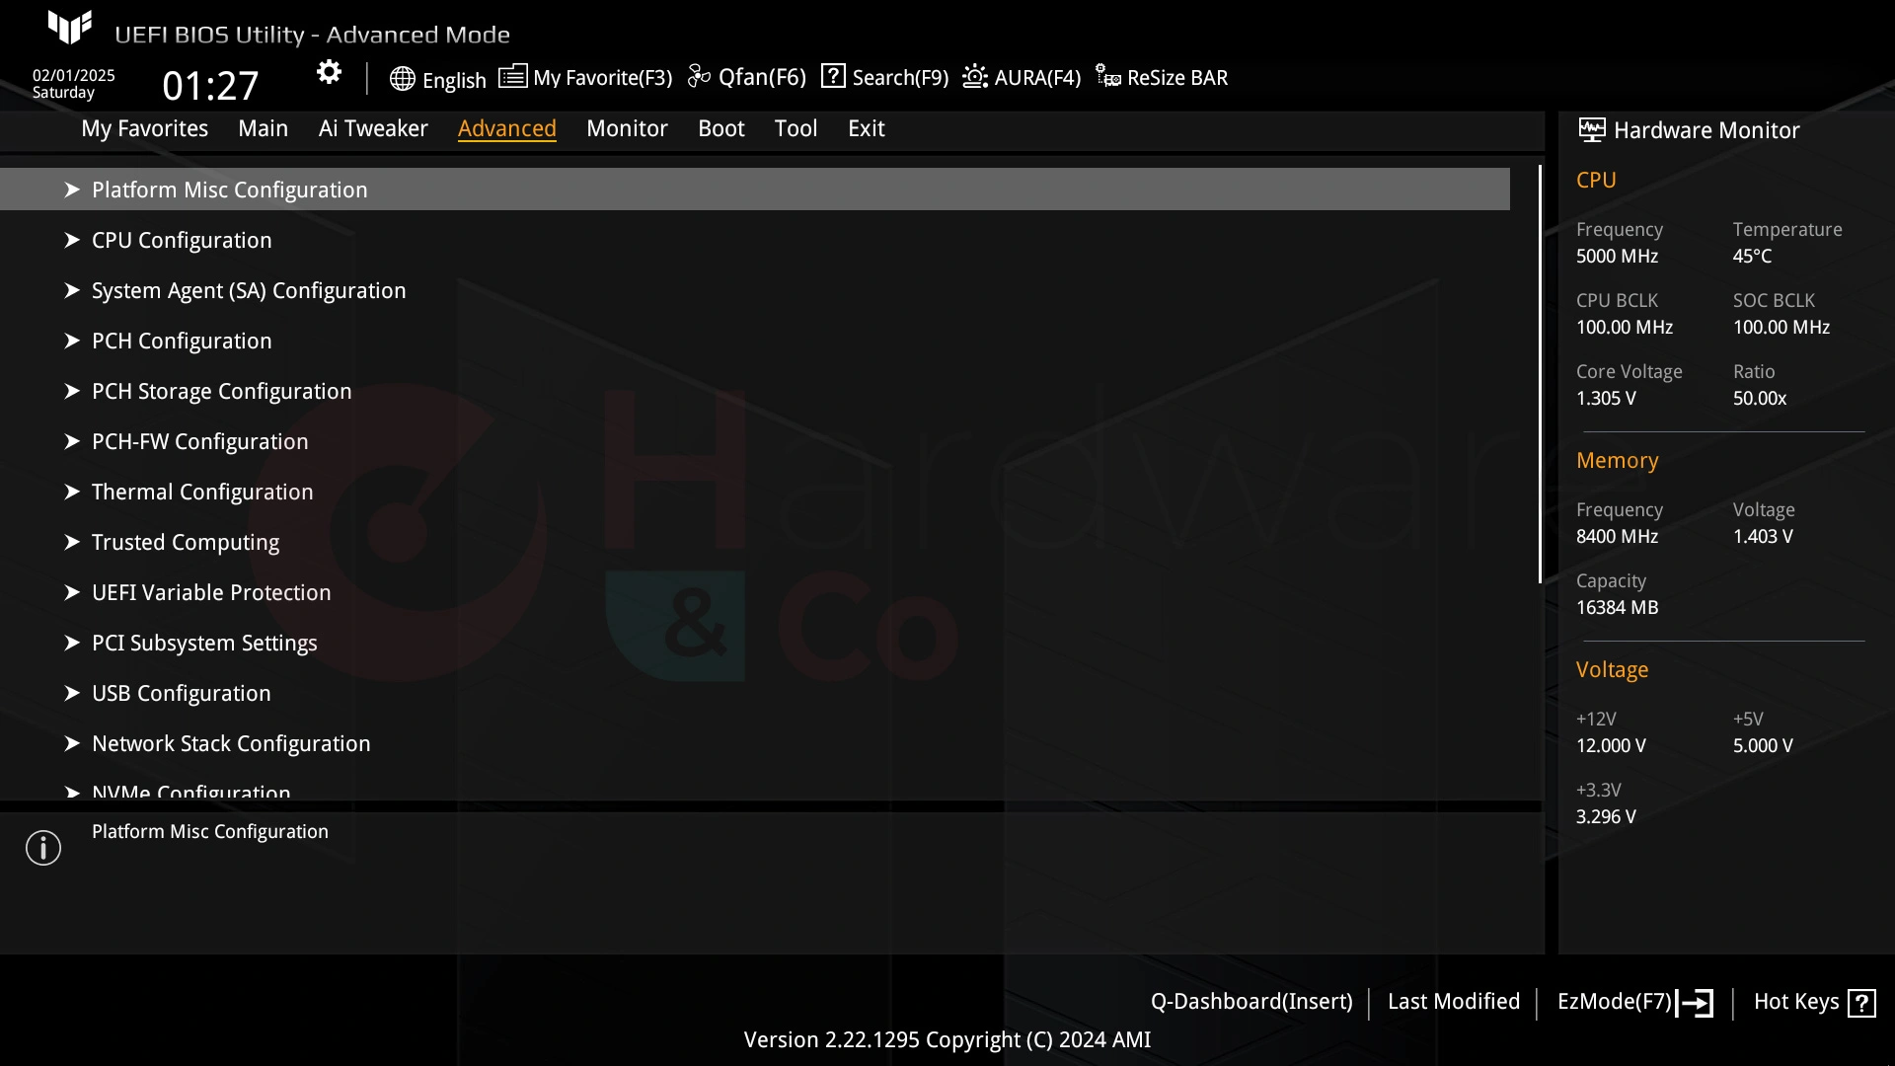Open Trusted Computing settings
The width and height of the screenshot is (1895, 1066).
pyautogui.click(x=185, y=542)
